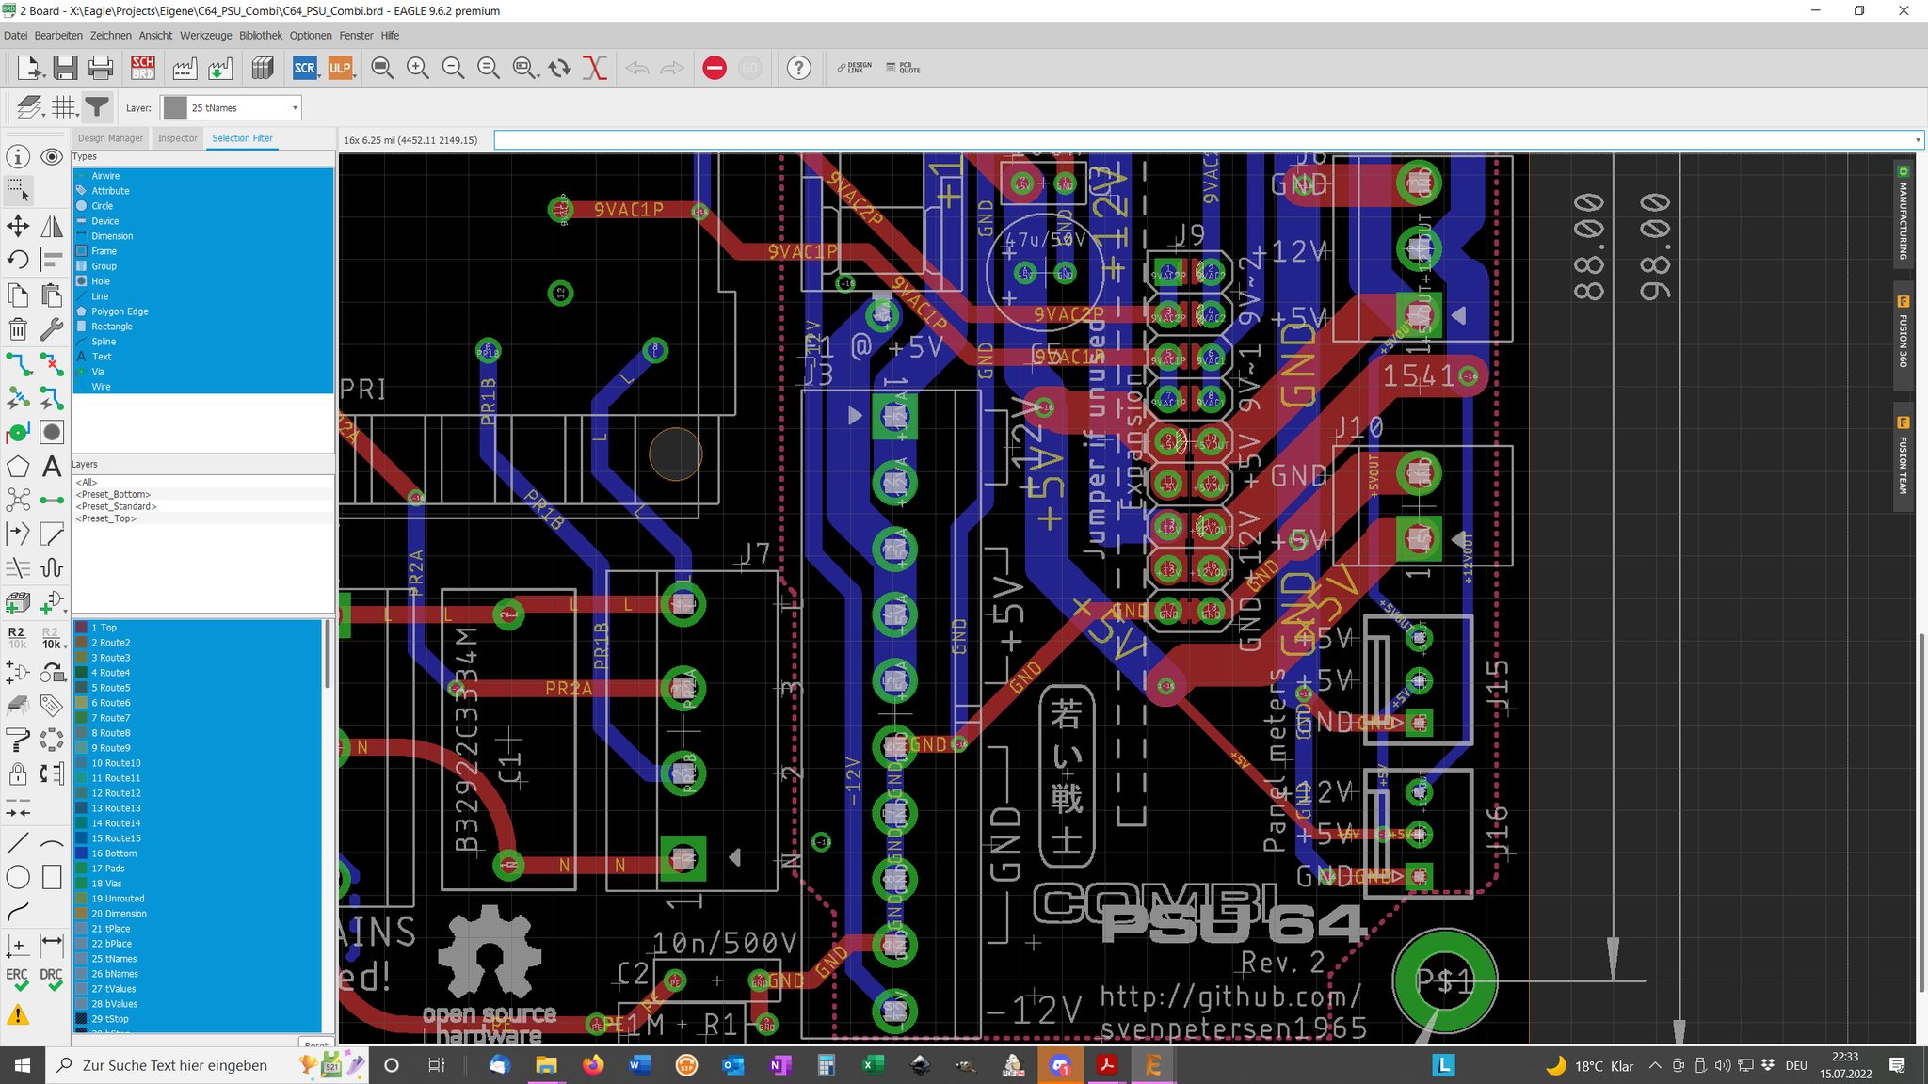Run the ERC check
Screen dimensions: 1928x1084
pos(18,980)
